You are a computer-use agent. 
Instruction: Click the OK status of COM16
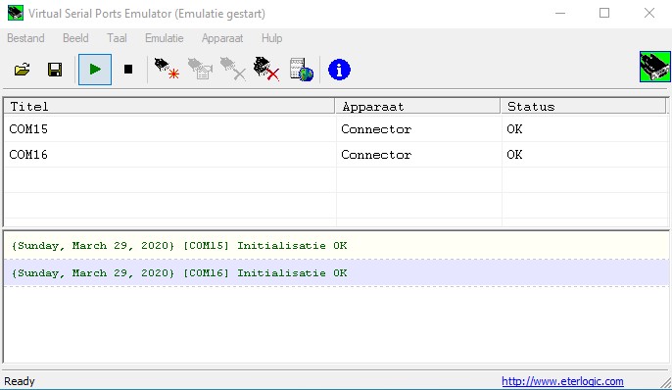[514, 154]
